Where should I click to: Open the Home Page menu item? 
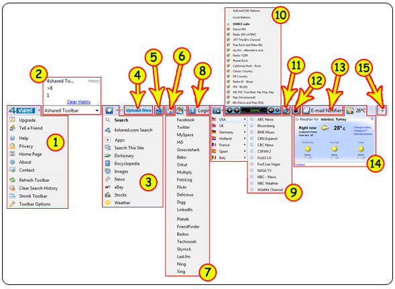click(30, 155)
